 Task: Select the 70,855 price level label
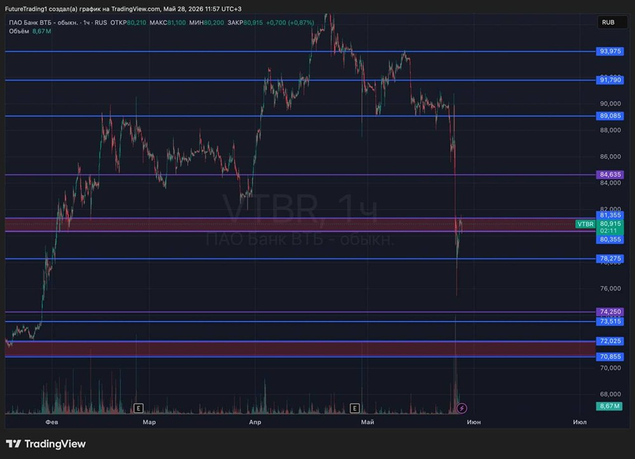click(610, 357)
